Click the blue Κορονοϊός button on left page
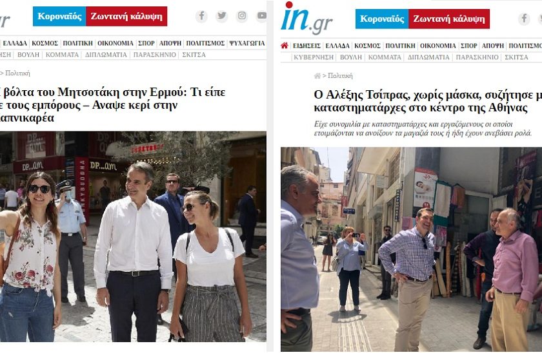Screen dimensions: 542x353 click(59, 16)
